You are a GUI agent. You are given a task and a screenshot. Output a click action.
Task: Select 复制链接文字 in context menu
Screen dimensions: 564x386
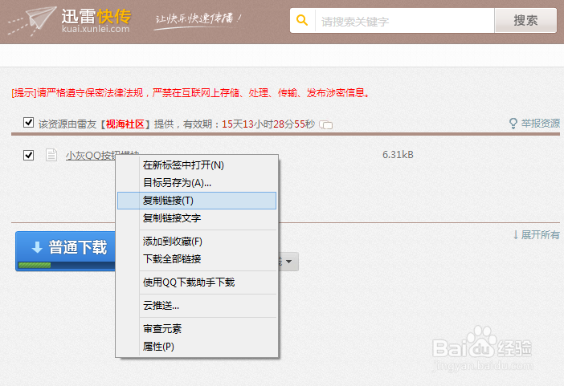point(197,218)
